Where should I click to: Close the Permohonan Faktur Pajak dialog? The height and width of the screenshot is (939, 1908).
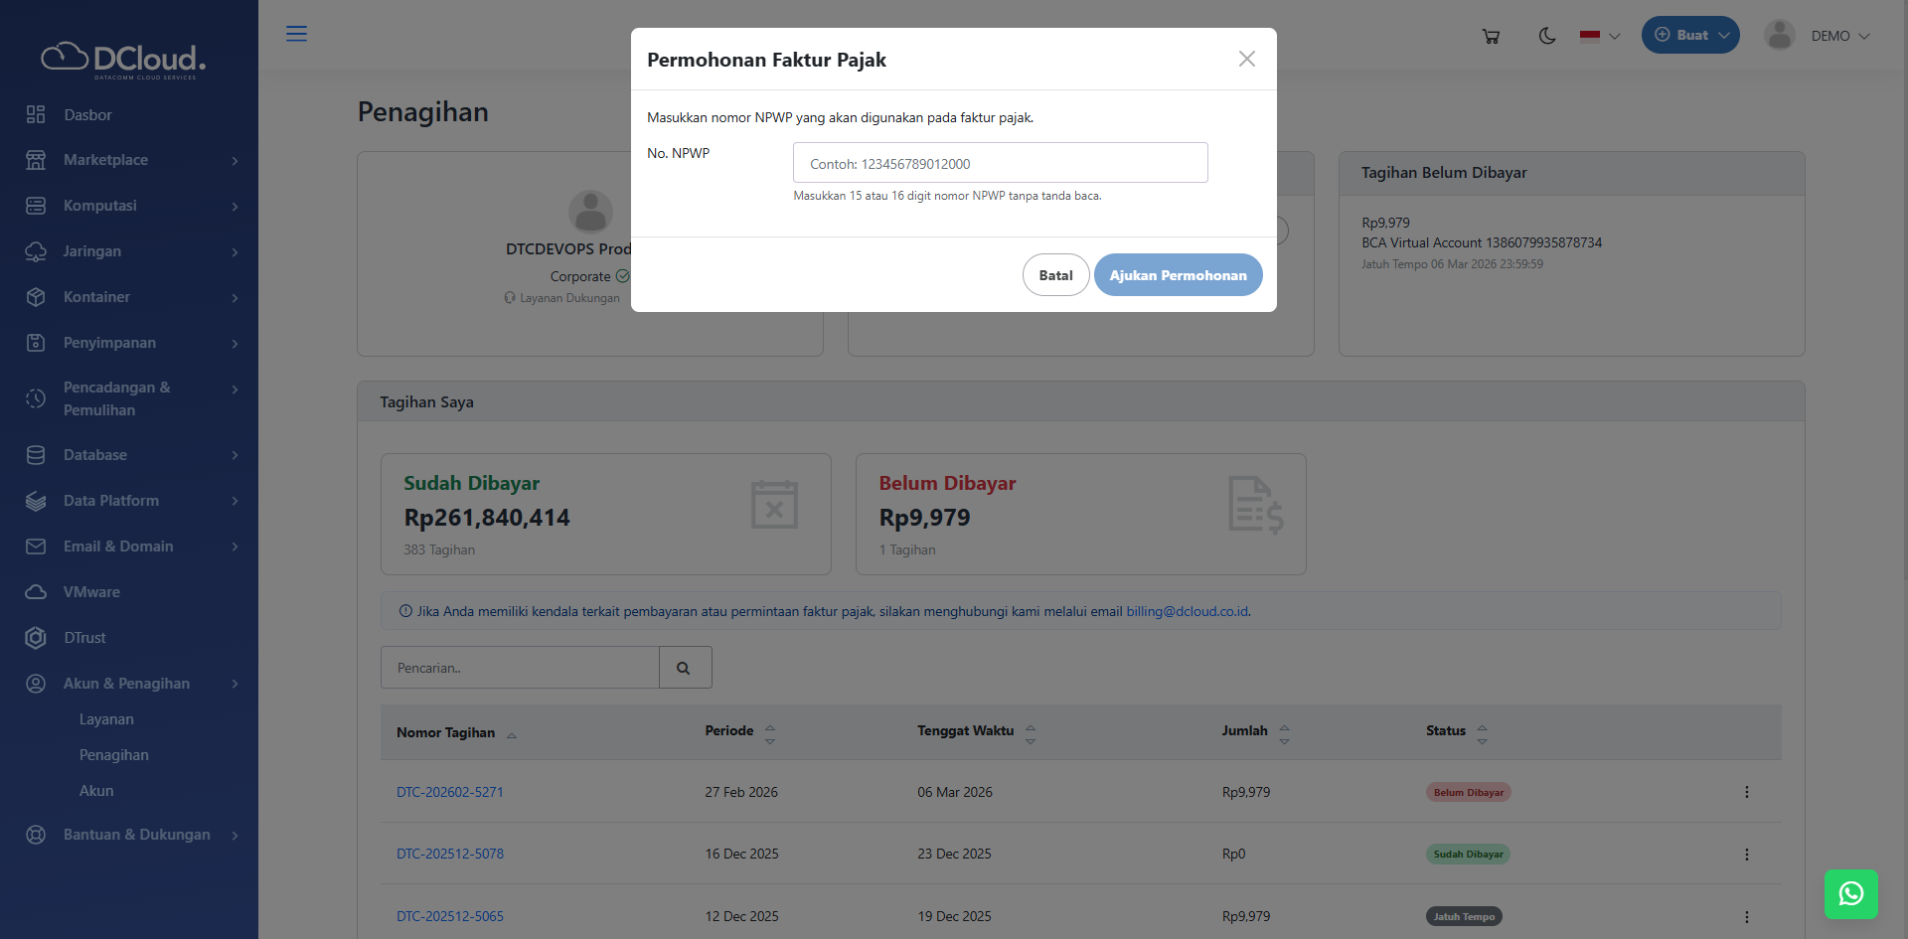point(1246,60)
